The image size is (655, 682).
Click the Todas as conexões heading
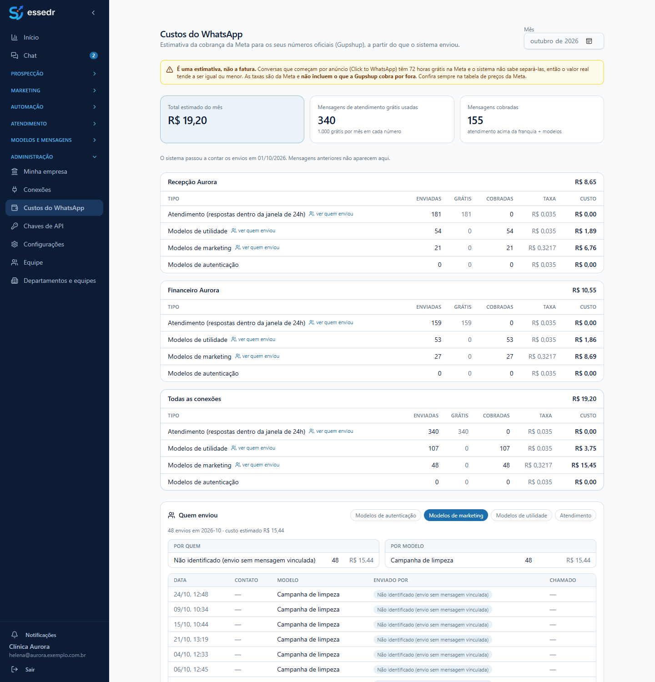pos(194,399)
